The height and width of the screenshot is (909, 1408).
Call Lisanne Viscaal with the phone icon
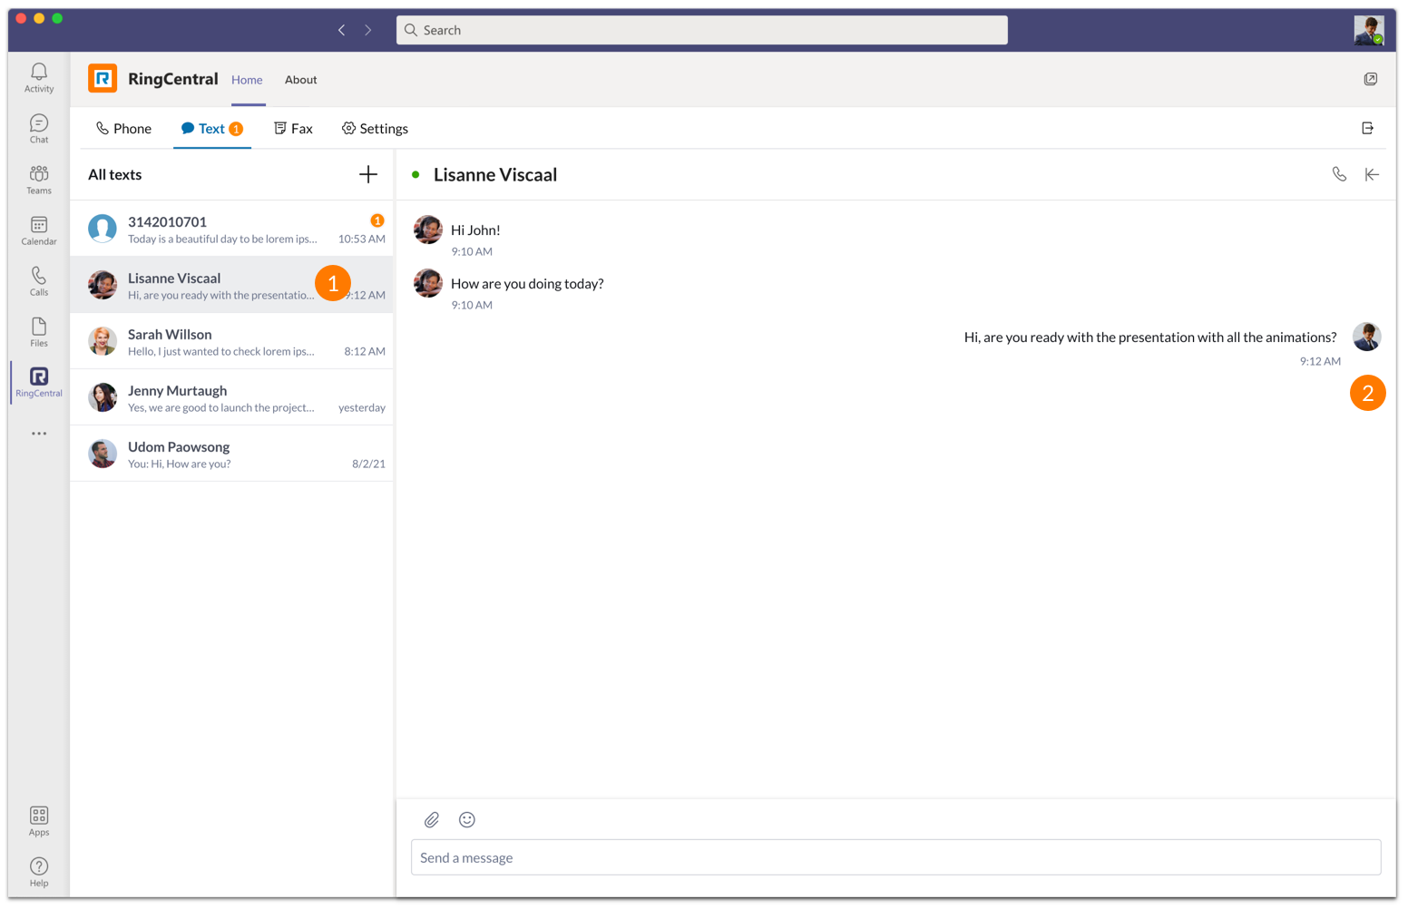coord(1339,174)
